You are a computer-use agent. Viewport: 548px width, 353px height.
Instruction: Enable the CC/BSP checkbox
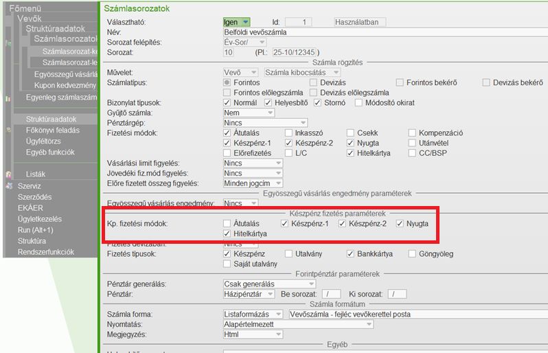[x=413, y=153]
